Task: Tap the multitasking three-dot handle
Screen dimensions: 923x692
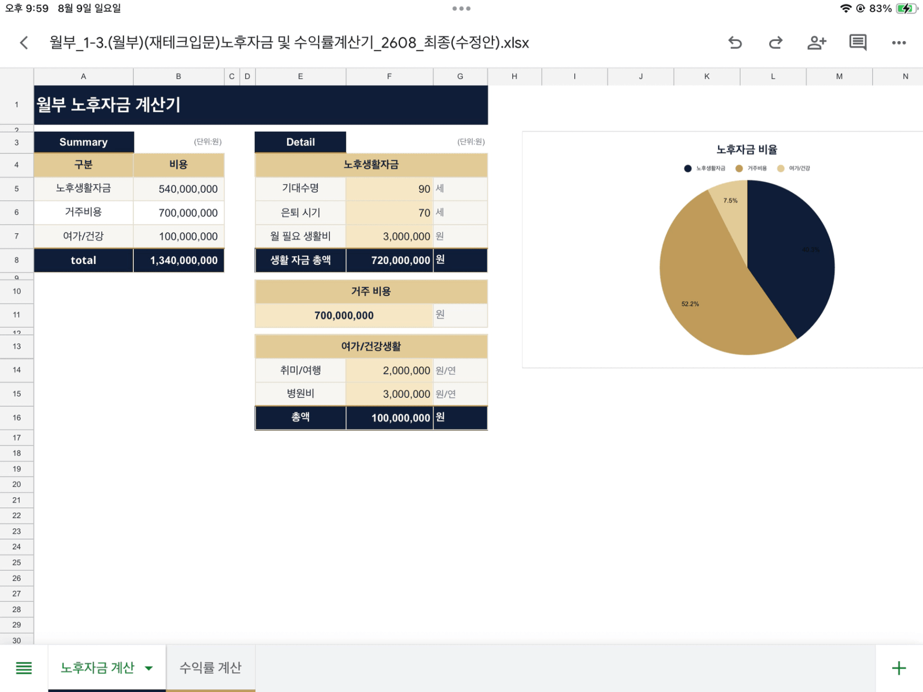Action: [461, 9]
